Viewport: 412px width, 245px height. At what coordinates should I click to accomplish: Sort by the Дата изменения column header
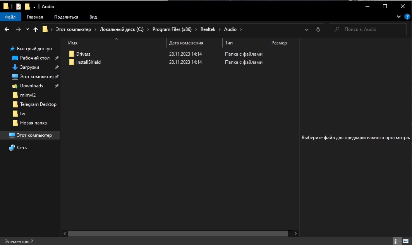point(186,43)
